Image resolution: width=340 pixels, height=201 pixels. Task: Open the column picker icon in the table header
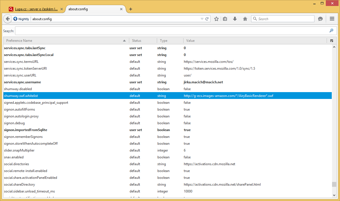tap(331, 41)
